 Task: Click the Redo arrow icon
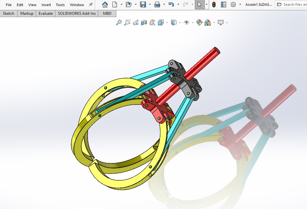185,5
